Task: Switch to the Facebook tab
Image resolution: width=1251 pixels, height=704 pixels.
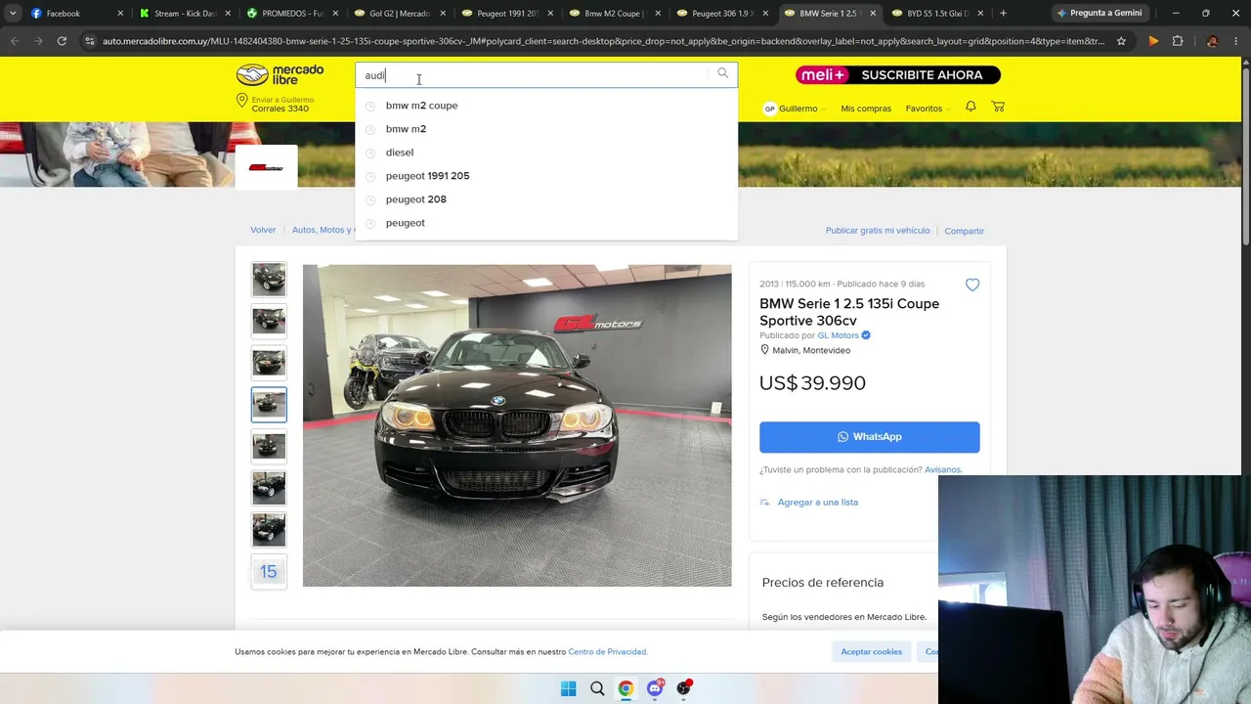Action: click(x=76, y=14)
